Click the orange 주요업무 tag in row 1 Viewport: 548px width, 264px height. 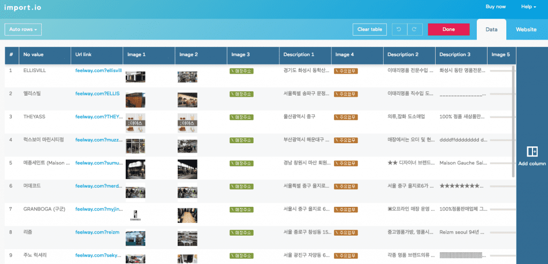(346, 71)
